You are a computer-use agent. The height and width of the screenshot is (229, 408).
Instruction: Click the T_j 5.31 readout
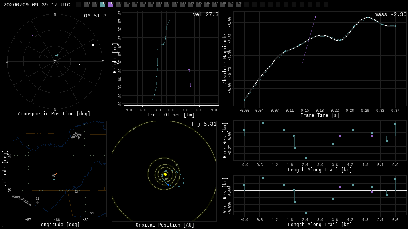[204, 124]
